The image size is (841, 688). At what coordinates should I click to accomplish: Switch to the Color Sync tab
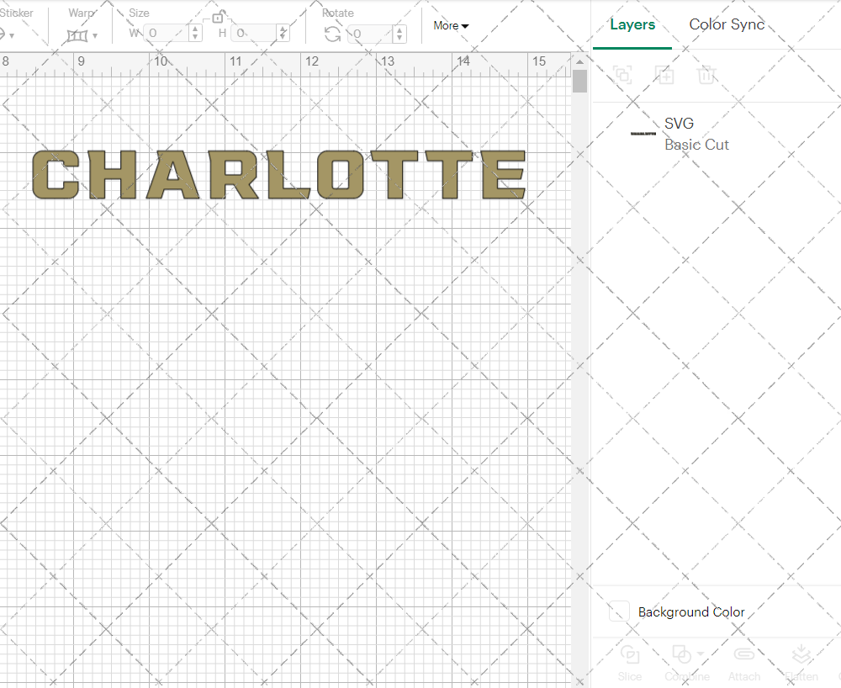coord(727,24)
